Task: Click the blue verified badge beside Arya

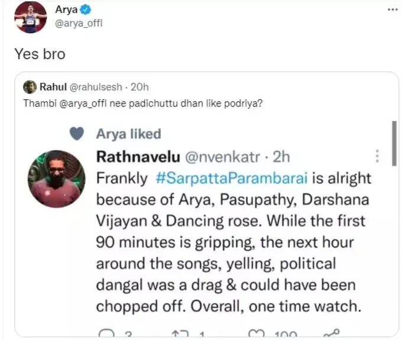Action: coord(85,9)
